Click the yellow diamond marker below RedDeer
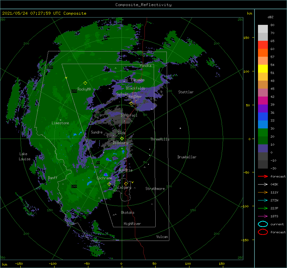The image size is (287, 268). pyautogui.click(x=131, y=104)
